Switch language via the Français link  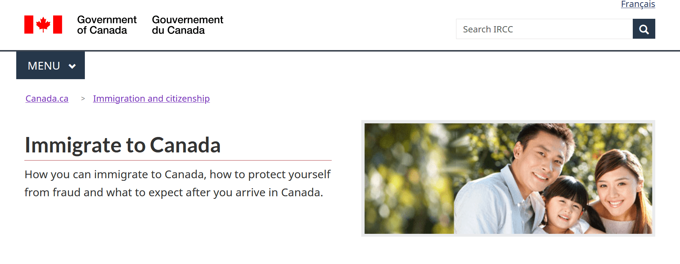(x=638, y=4)
